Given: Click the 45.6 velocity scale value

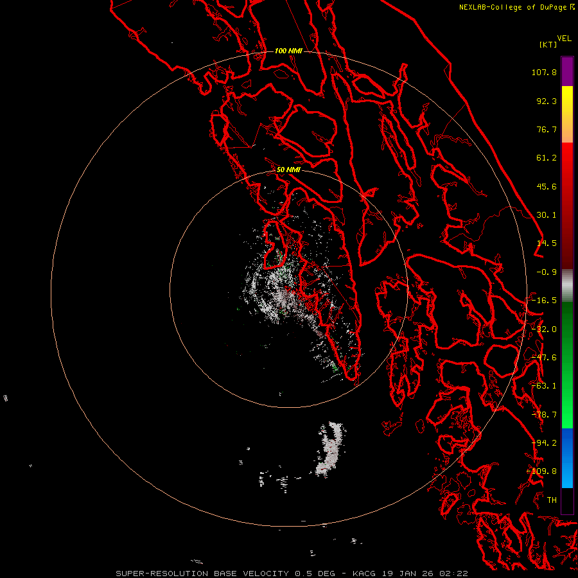Looking at the screenshot, I should pyautogui.click(x=547, y=186).
